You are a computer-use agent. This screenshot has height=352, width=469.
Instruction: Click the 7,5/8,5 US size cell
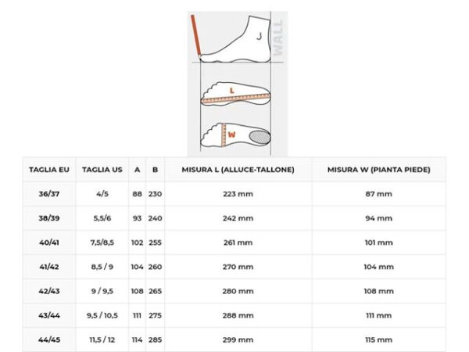102,242
